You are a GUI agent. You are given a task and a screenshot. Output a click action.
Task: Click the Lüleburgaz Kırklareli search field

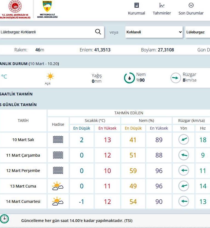click(x=47, y=32)
